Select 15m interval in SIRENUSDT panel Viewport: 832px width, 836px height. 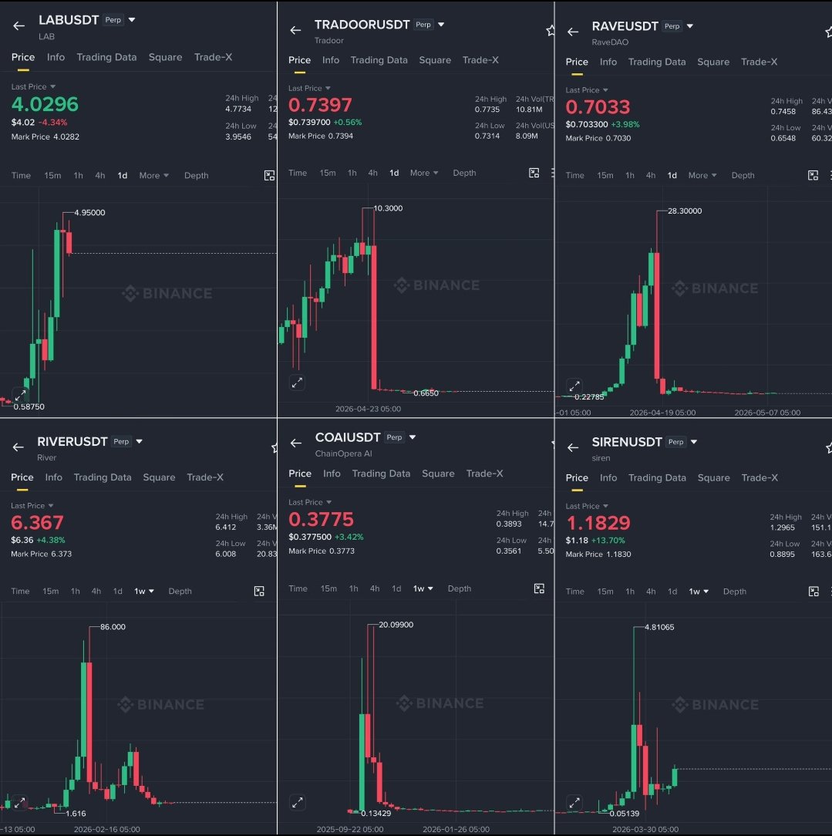click(605, 592)
